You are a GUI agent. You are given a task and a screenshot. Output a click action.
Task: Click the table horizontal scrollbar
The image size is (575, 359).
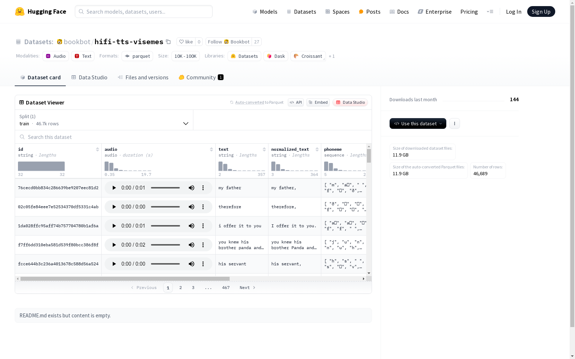pyautogui.click(x=125, y=279)
